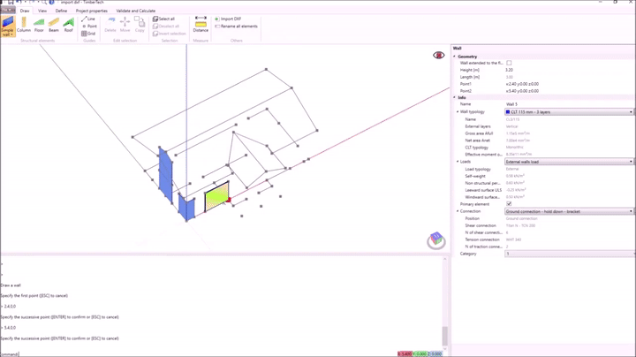Open the Validate and Calculate tab
This screenshot has height=357, width=636.
click(135, 11)
